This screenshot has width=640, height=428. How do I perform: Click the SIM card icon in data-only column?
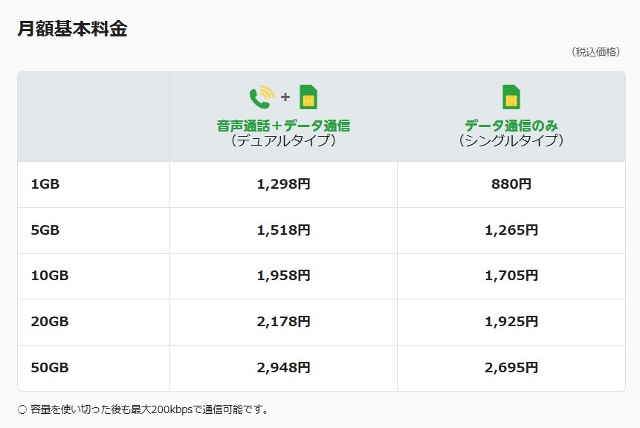pyautogui.click(x=511, y=97)
